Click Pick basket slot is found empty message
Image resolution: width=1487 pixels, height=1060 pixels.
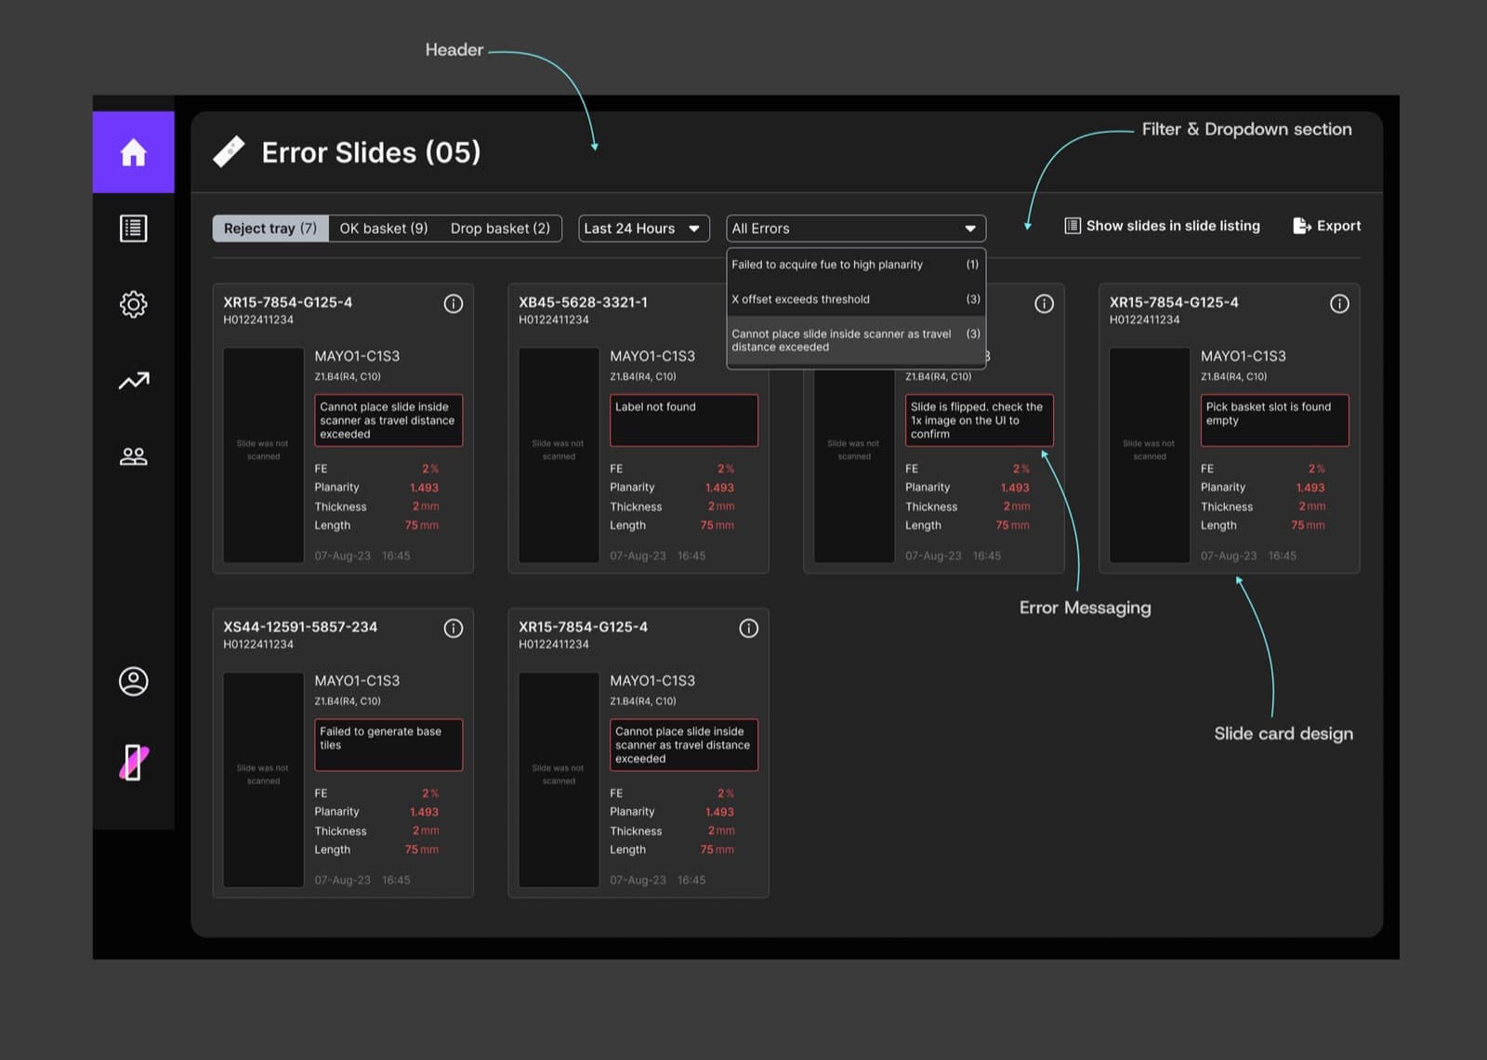coord(1275,420)
